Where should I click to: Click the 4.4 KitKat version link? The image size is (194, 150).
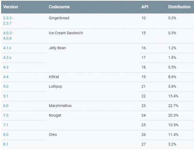pyautogui.click(x=6, y=77)
